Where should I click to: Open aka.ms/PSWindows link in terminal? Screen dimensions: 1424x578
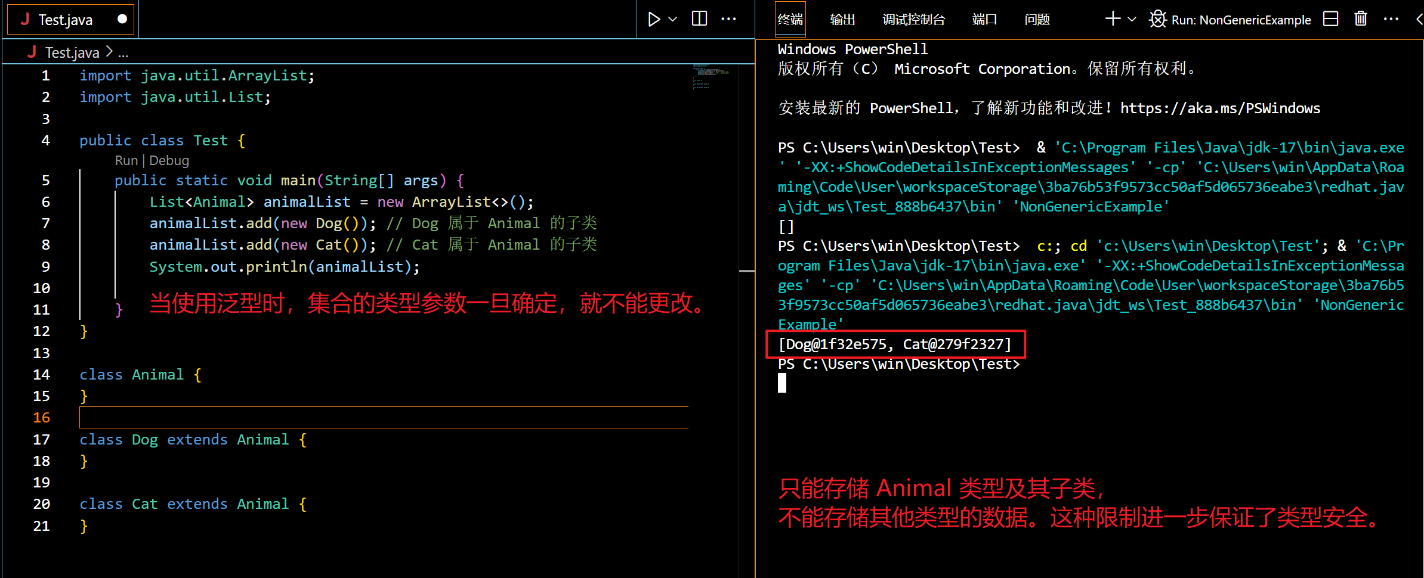click(x=1220, y=108)
